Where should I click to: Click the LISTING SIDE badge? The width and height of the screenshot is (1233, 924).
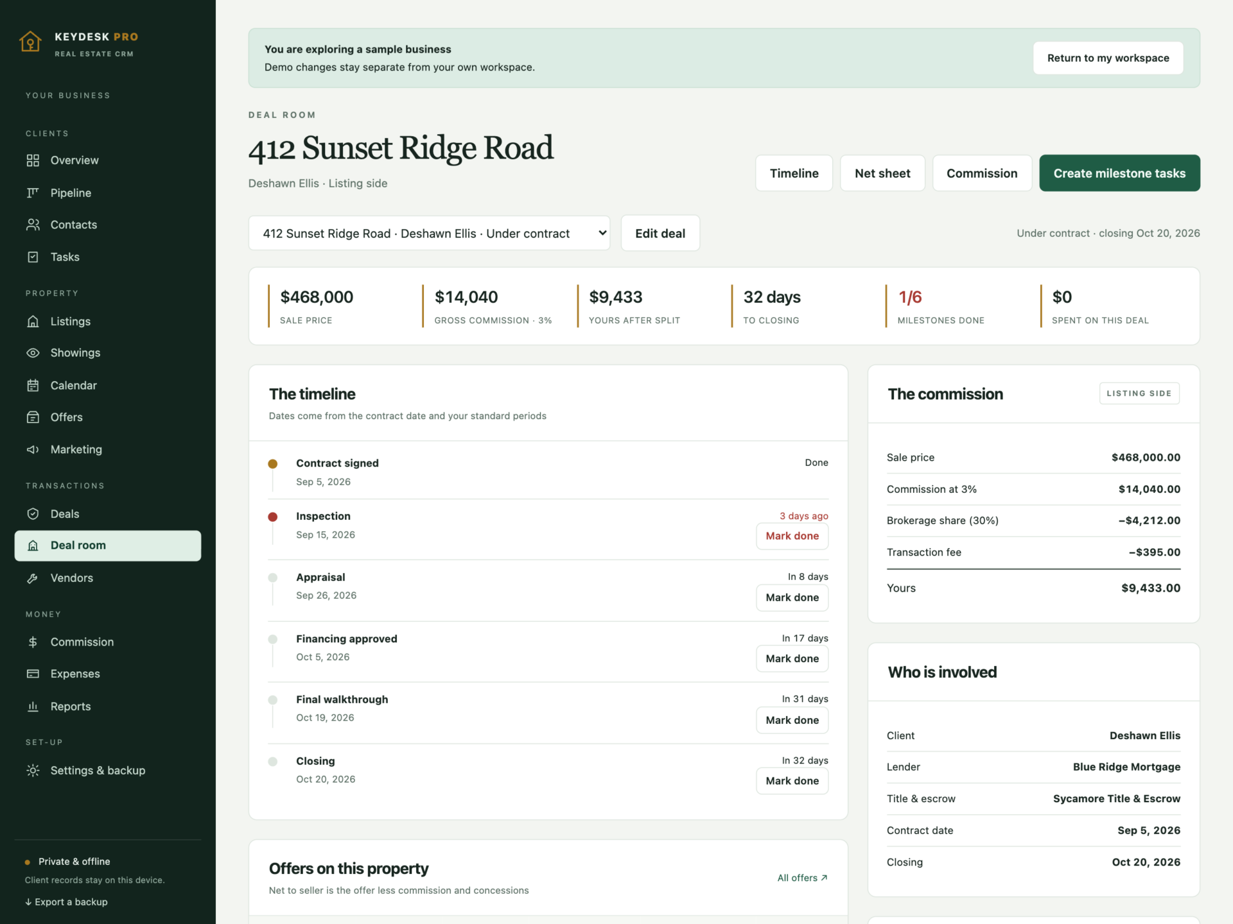1139,393
